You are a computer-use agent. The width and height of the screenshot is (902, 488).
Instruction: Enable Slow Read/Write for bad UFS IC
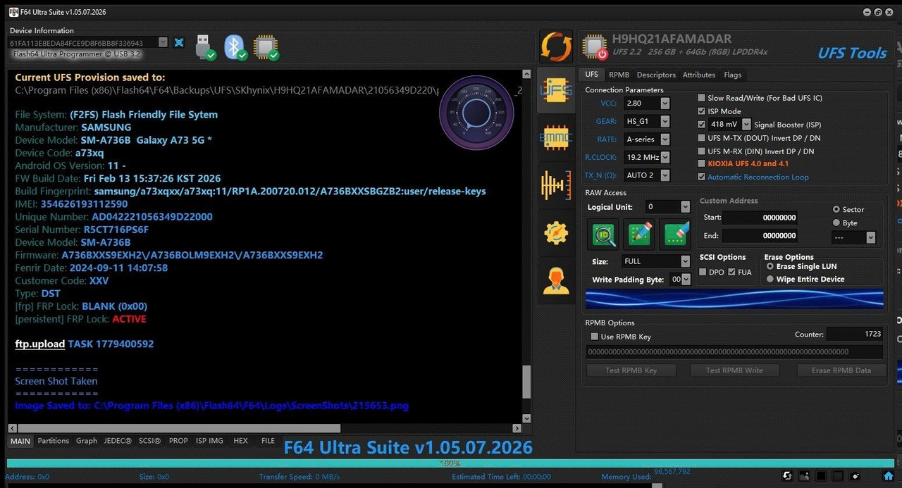point(701,98)
